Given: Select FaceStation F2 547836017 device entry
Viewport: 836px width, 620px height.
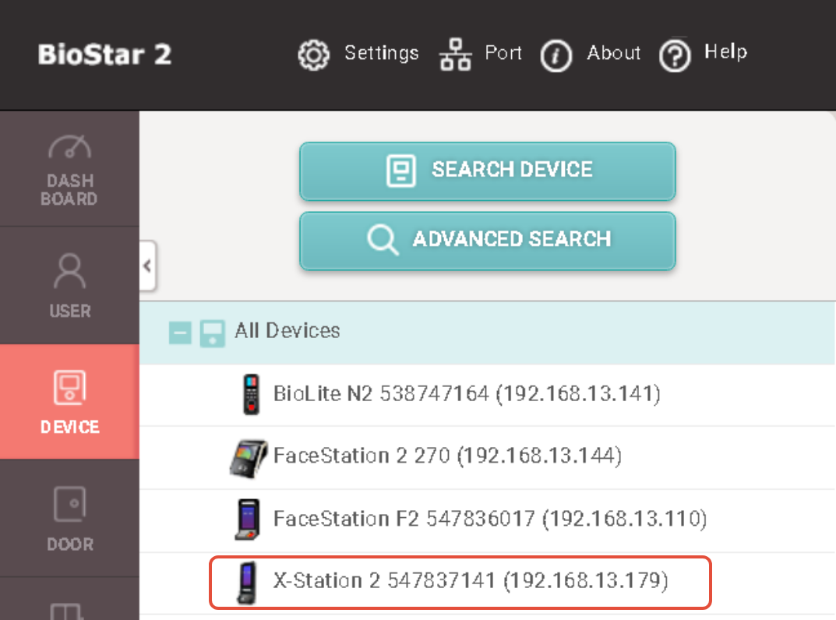Looking at the screenshot, I should click(489, 519).
